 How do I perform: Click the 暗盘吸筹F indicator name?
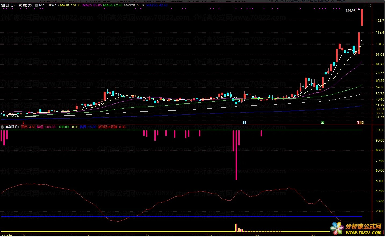12,127
